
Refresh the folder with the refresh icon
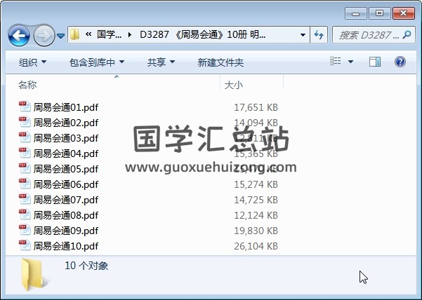coord(319,35)
